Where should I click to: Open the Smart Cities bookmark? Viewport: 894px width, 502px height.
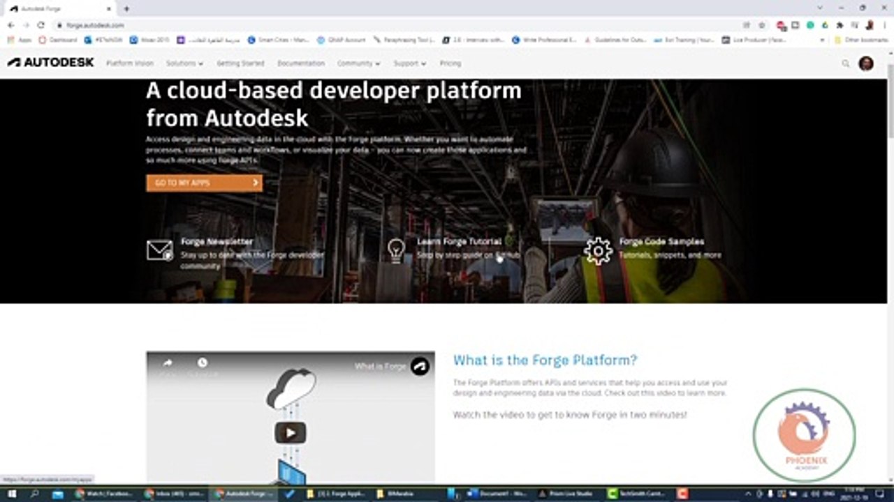(x=279, y=40)
